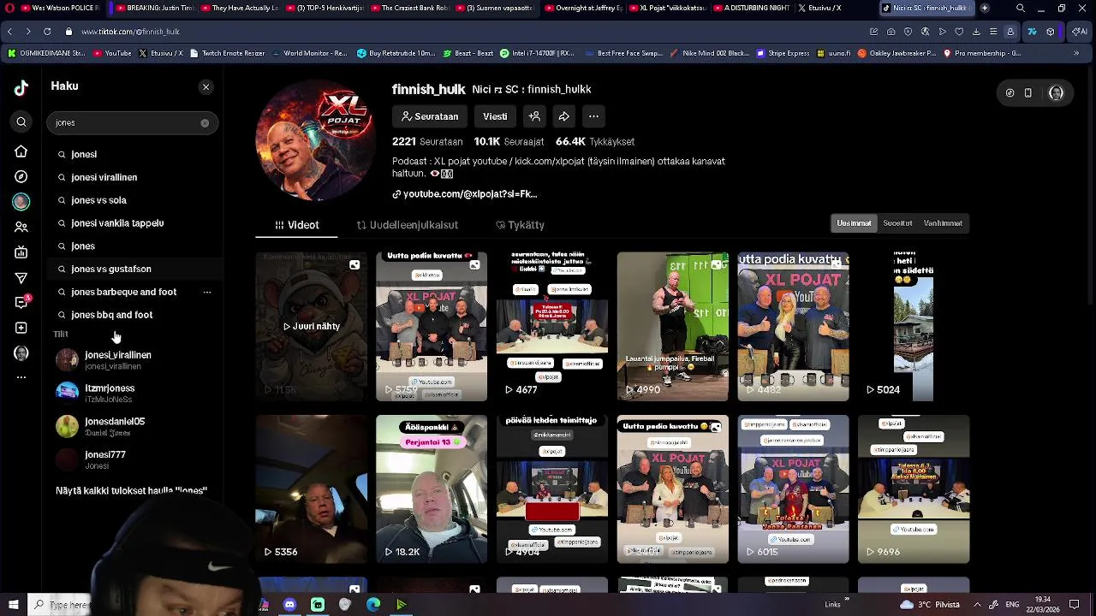This screenshot has width=1096, height=616.
Task: Switch to the Tykätty tab
Action: (520, 225)
